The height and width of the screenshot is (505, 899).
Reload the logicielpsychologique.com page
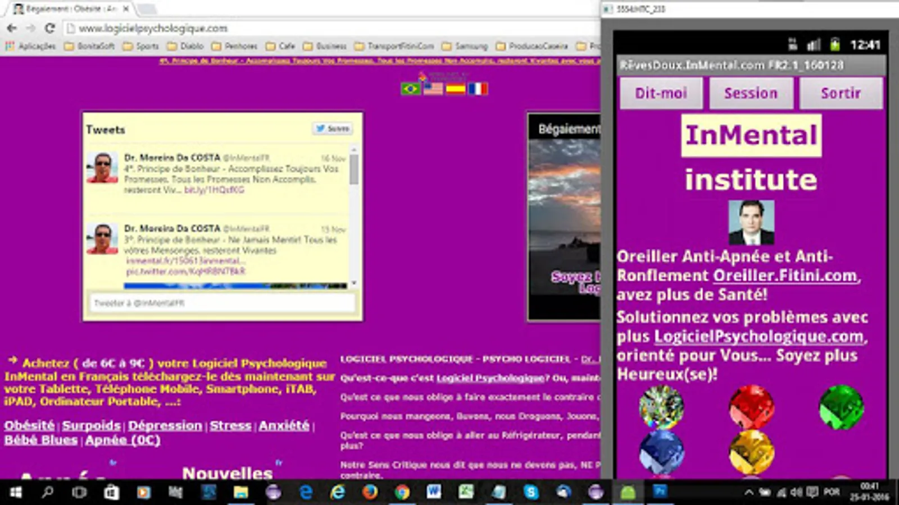pyautogui.click(x=50, y=28)
